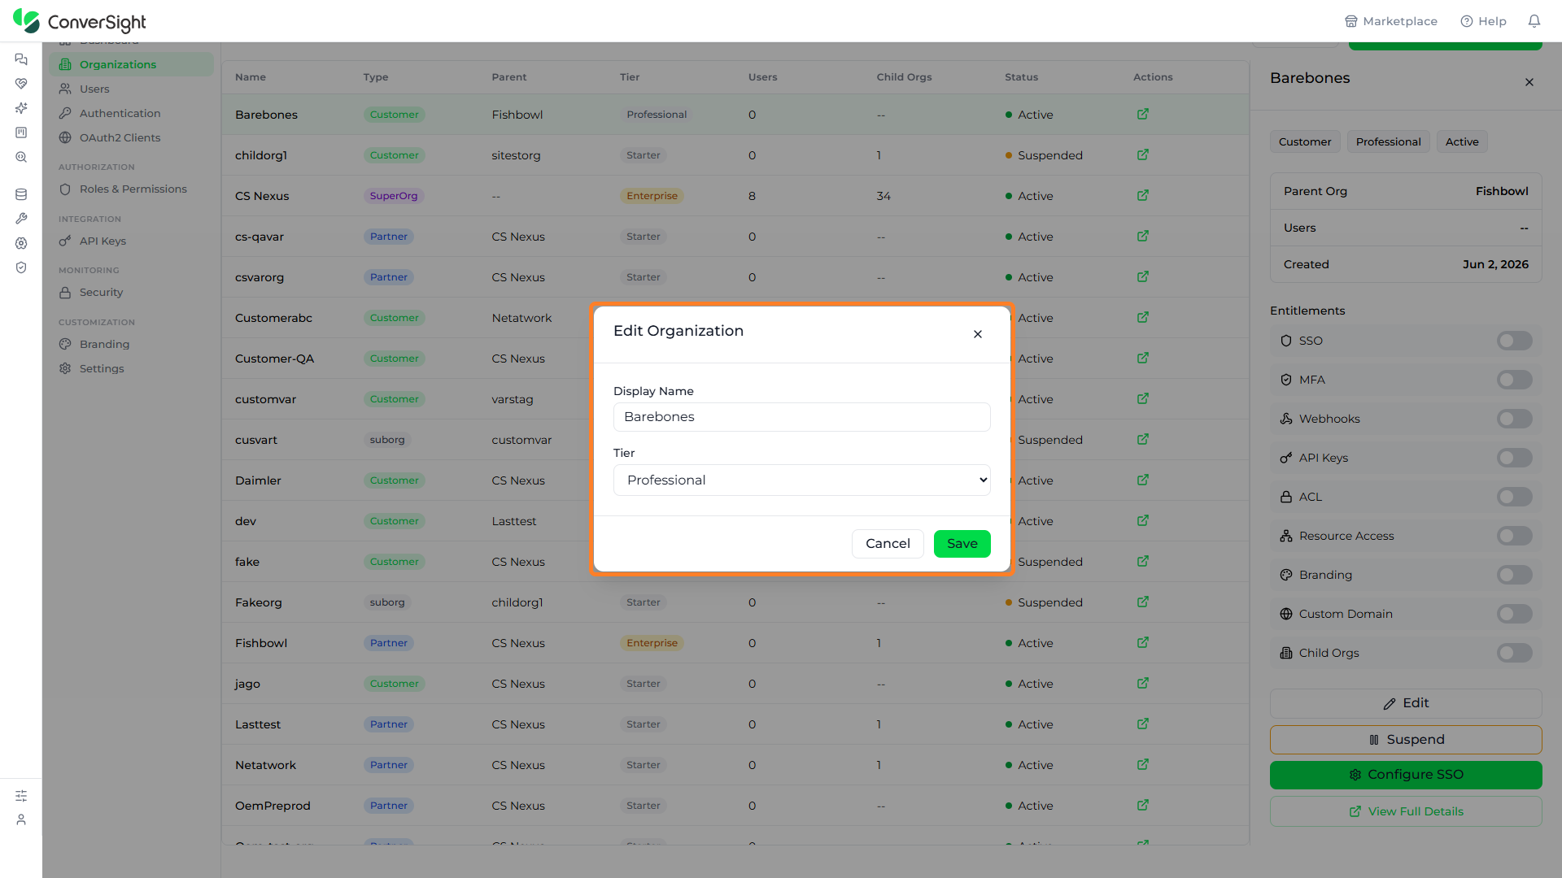Image resolution: width=1562 pixels, height=878 pixels.
Task: Click the heart-handshake icon in left rail
Action: pos(21,84)
